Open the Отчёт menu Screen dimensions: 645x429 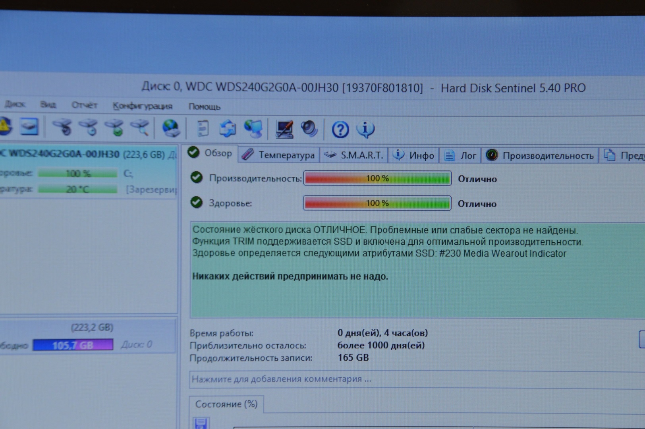point(84,105)
